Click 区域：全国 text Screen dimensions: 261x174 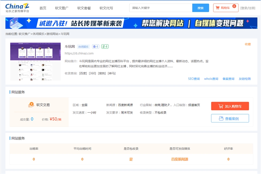(x=80, y=105)
